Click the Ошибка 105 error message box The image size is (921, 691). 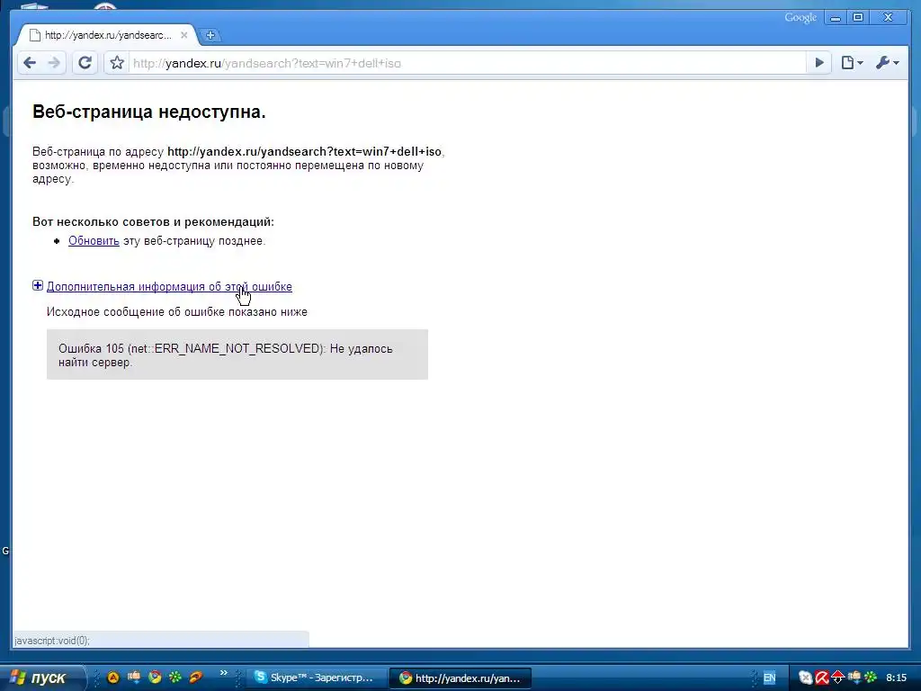coord(237,354)
